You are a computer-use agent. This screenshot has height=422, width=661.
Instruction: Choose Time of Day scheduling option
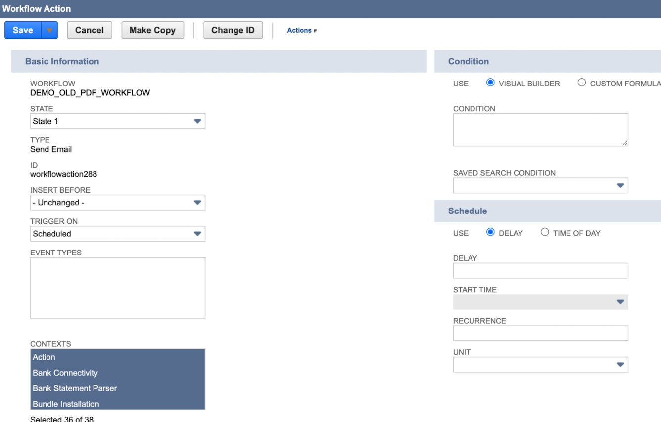click(545, 231)
